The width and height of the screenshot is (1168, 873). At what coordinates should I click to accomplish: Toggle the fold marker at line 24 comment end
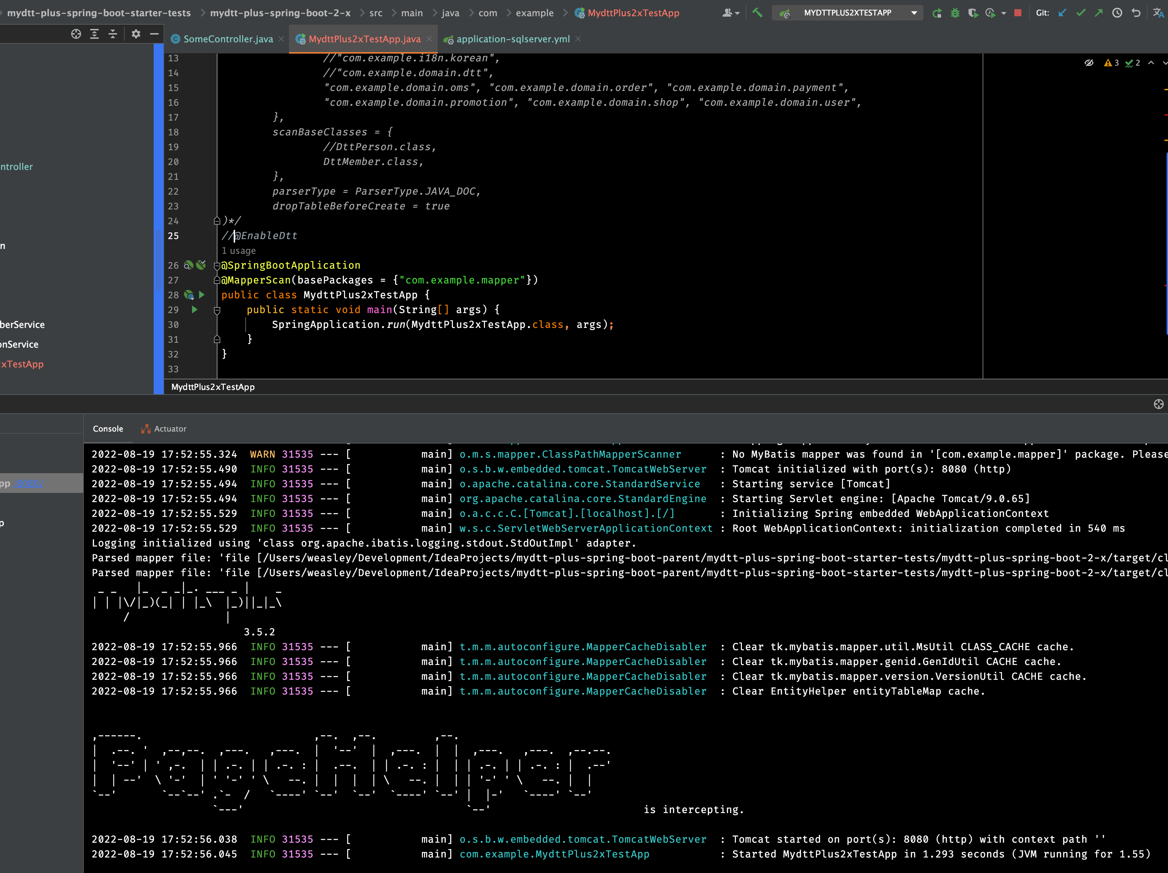(x=216, y=221)
